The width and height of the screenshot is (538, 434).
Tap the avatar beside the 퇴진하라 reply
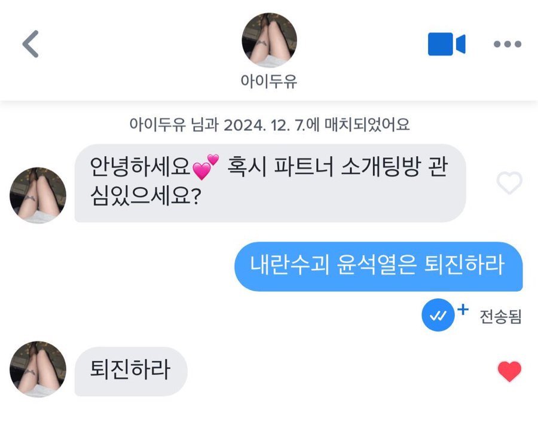[38, 369]
